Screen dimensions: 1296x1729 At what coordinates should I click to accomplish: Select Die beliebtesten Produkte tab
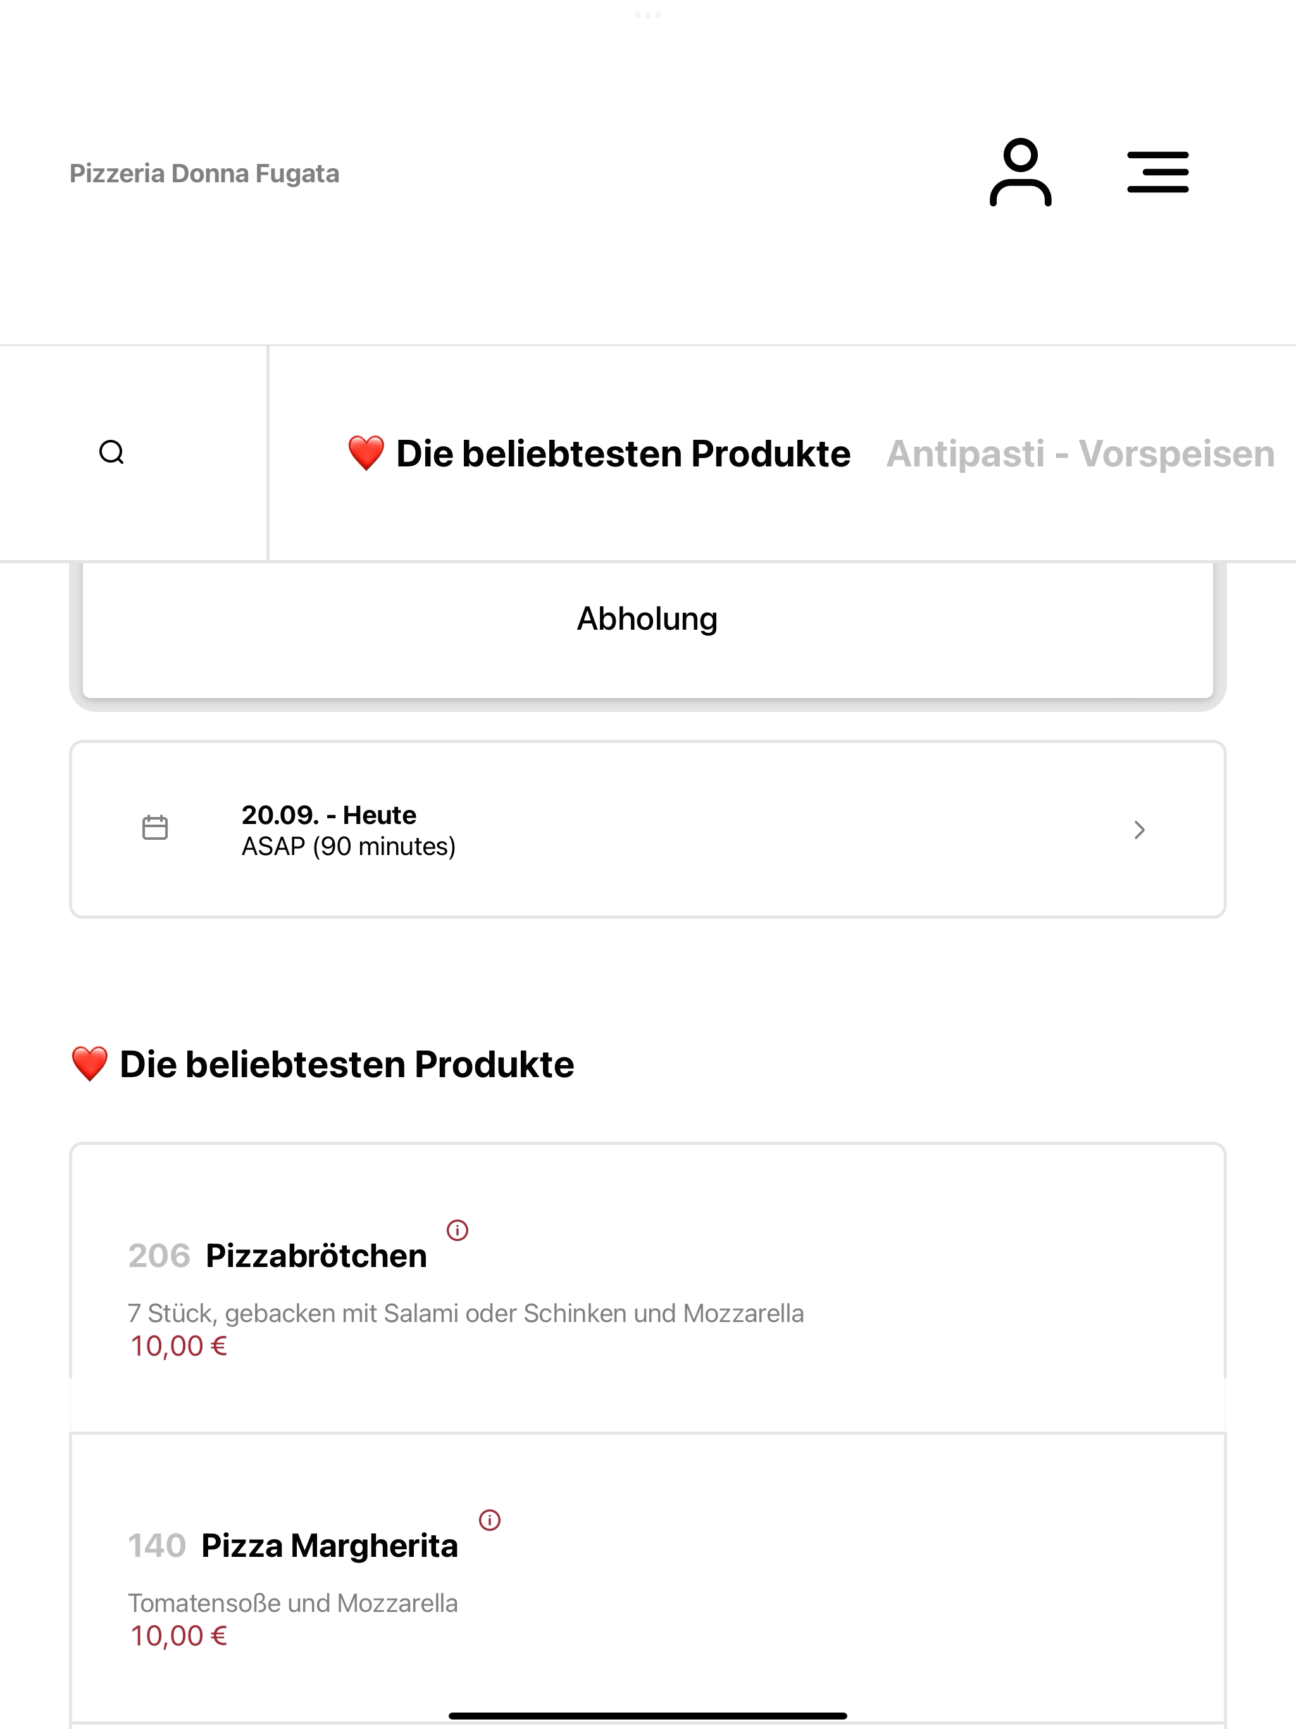[x=599, y=454]
